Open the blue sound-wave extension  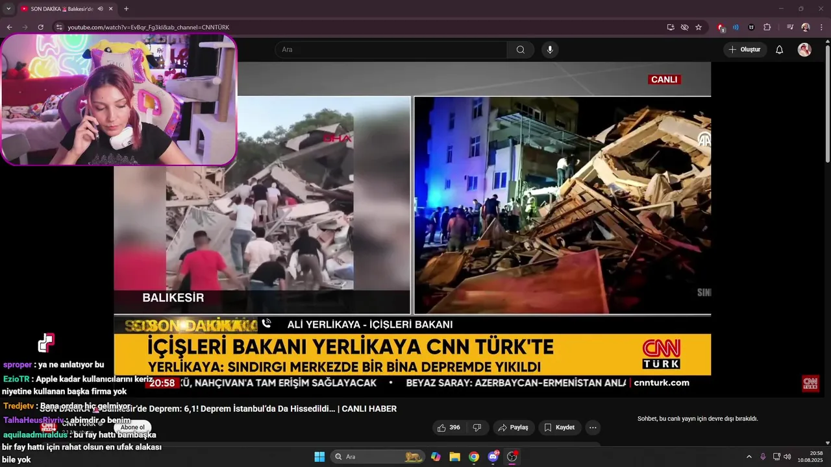[736, 27]
